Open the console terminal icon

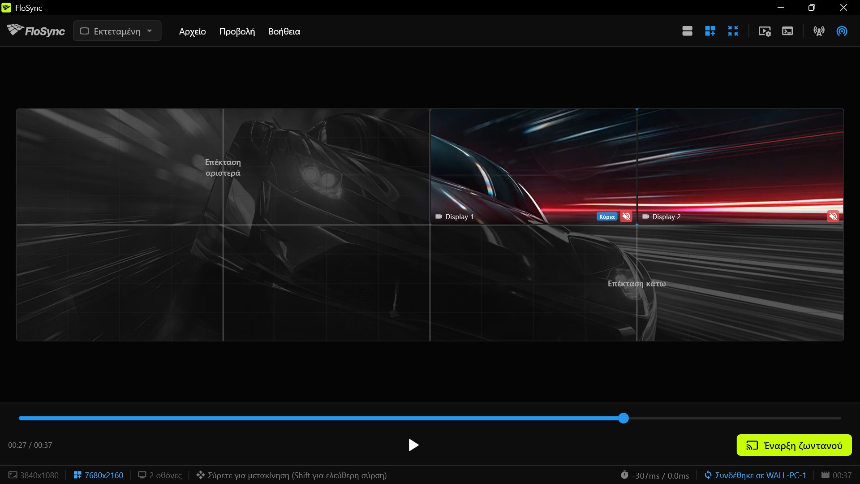point(787,31)
